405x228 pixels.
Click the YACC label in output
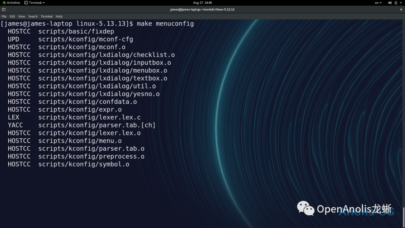[x=15, y=125]
